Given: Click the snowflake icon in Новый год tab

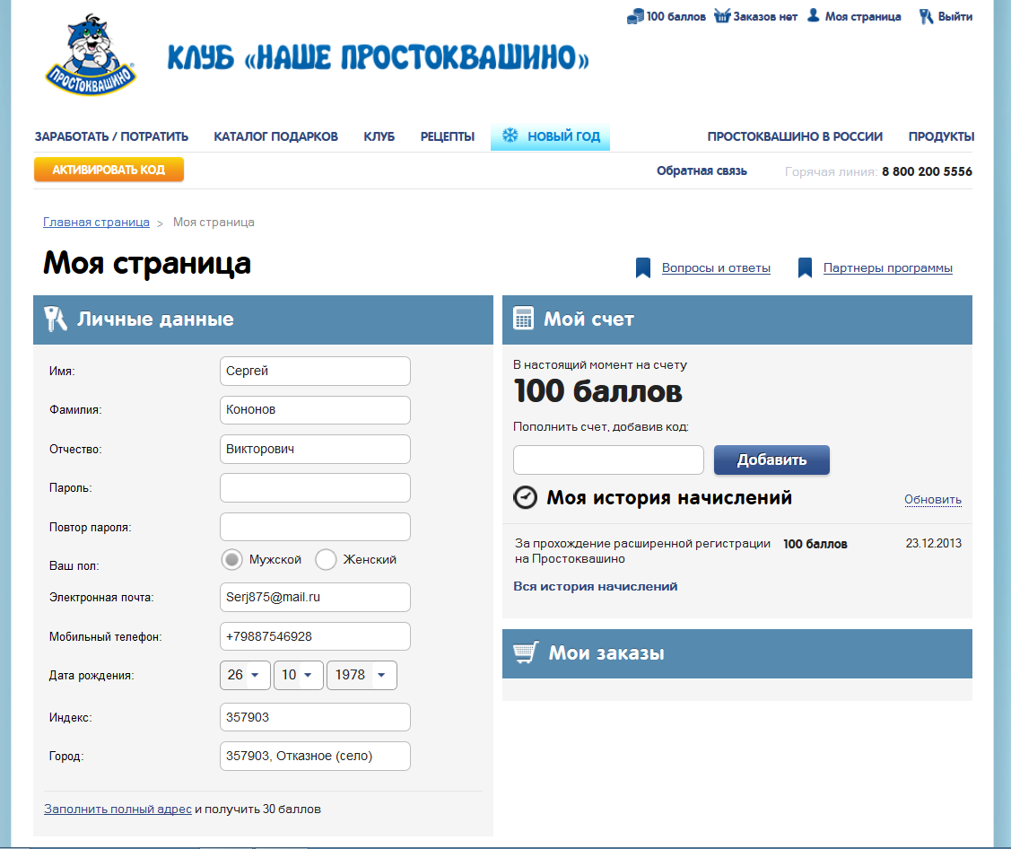Looking at the screenshot, I should [510, 136].
